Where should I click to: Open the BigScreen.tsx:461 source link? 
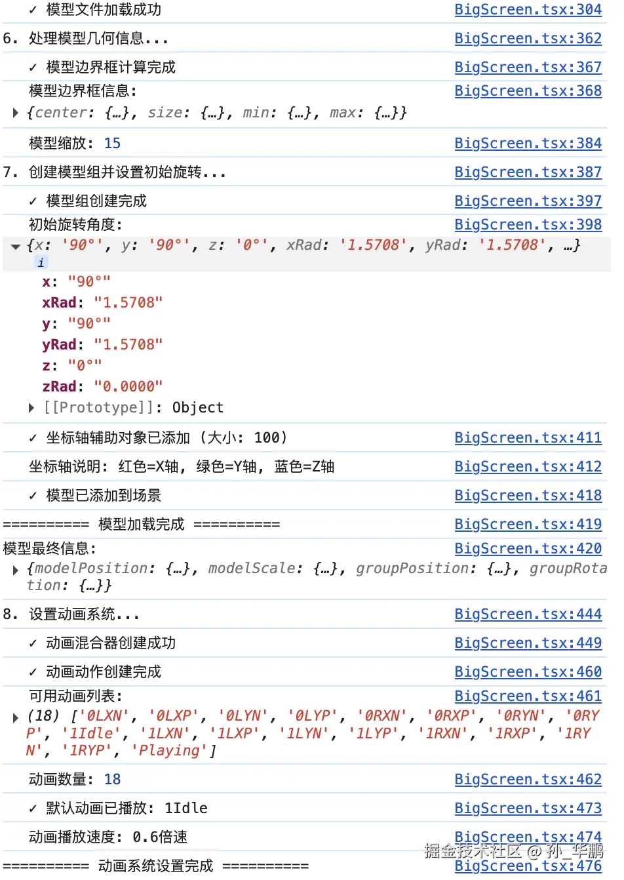(x=528, y=696)
